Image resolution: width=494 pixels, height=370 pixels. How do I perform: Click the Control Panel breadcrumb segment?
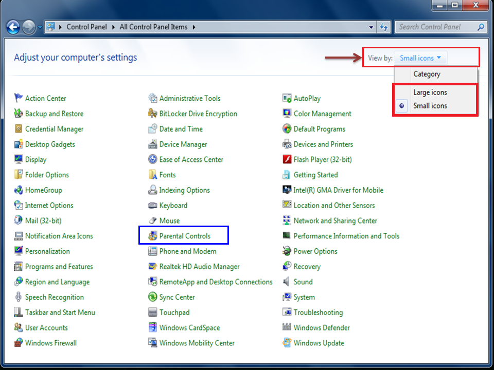click(86, 27)
